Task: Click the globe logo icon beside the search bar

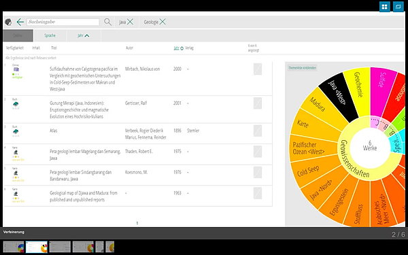Action: (x=8, y=22)
